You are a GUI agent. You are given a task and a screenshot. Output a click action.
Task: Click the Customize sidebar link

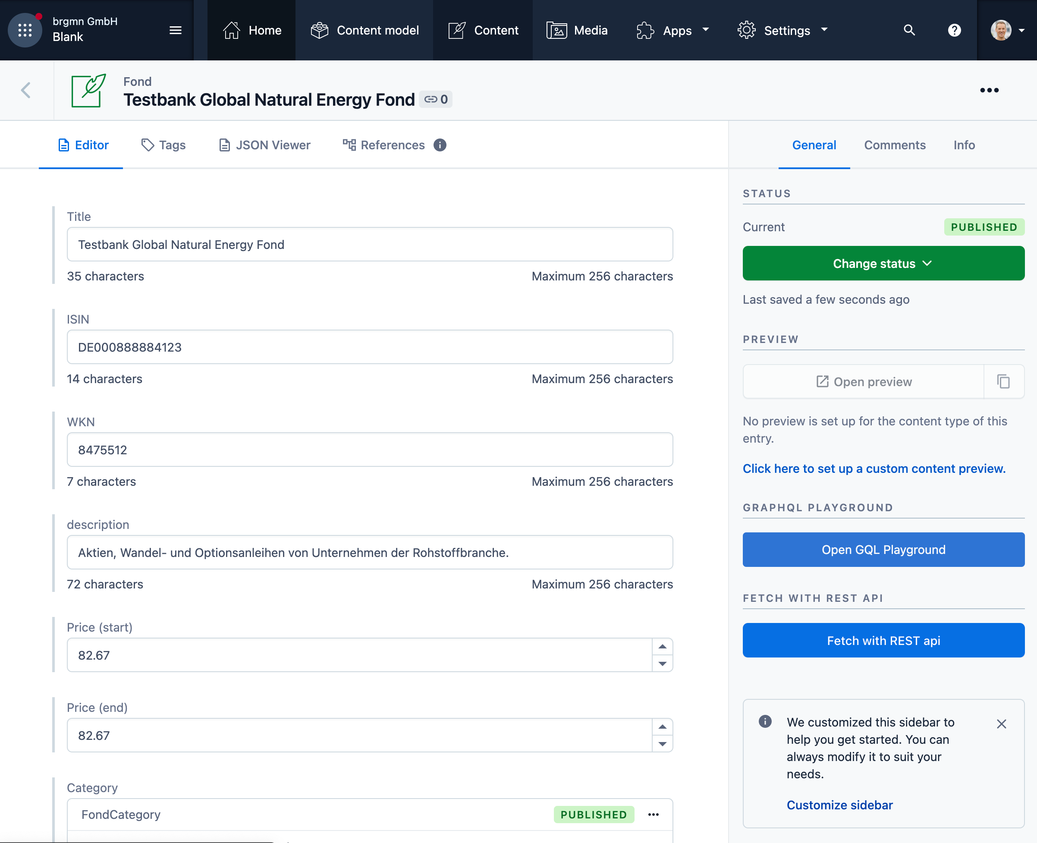pyautogui.click(x=839, y=805)
